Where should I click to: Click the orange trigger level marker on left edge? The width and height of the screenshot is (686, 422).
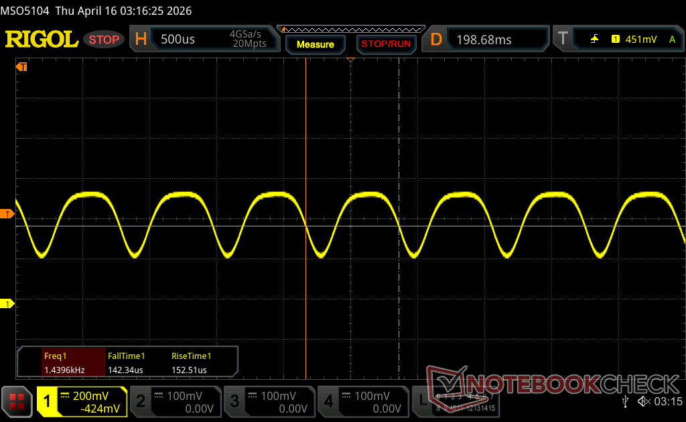8,214
